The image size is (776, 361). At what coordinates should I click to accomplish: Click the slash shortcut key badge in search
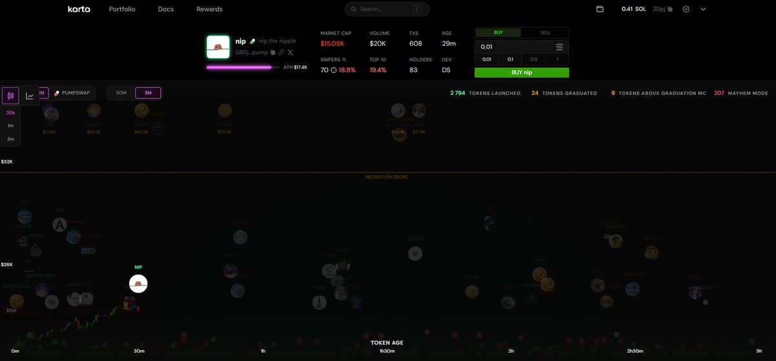(x=417, y=9)
